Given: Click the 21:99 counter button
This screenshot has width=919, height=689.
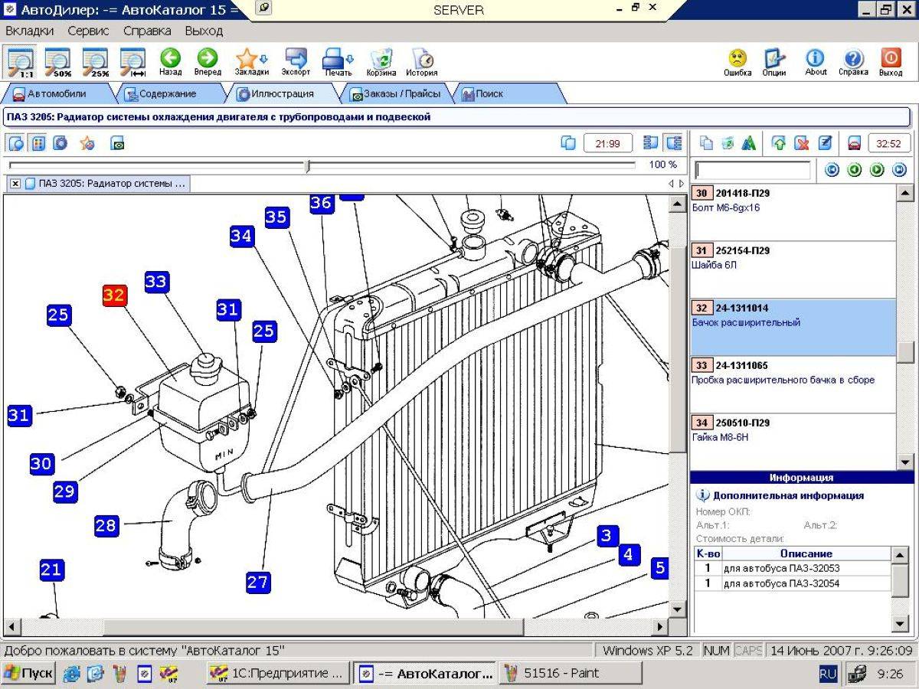Looking at the screenshot, I should (x=607, y=143).
